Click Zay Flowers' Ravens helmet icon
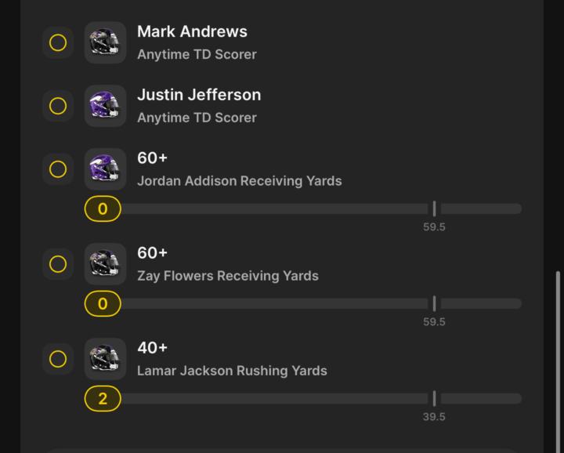This screenshot has height=453, width=564. click(x=105, y=264)
